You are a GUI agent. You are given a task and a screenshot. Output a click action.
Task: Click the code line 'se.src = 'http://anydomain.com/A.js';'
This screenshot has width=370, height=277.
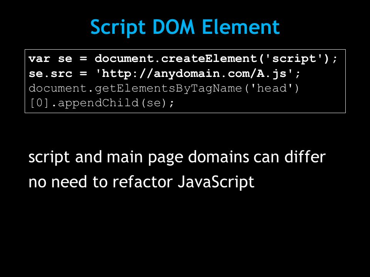click(x=165, y=74)
